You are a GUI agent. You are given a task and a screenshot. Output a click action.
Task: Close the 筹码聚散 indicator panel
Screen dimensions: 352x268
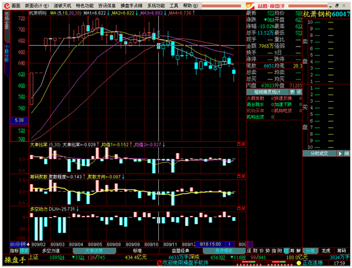243,176
